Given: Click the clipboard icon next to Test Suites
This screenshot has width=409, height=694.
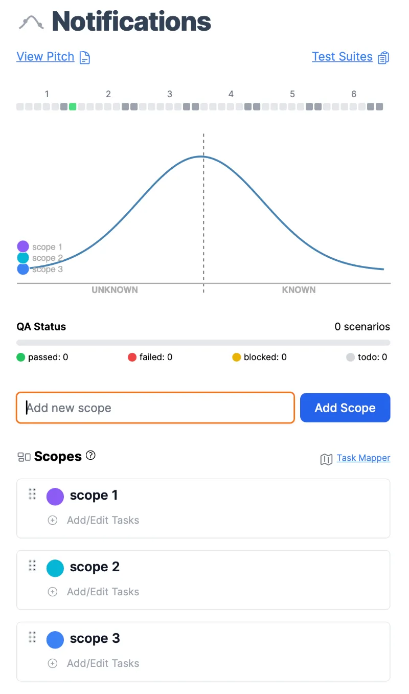Looking at the screenshot, I should (383, 57).
